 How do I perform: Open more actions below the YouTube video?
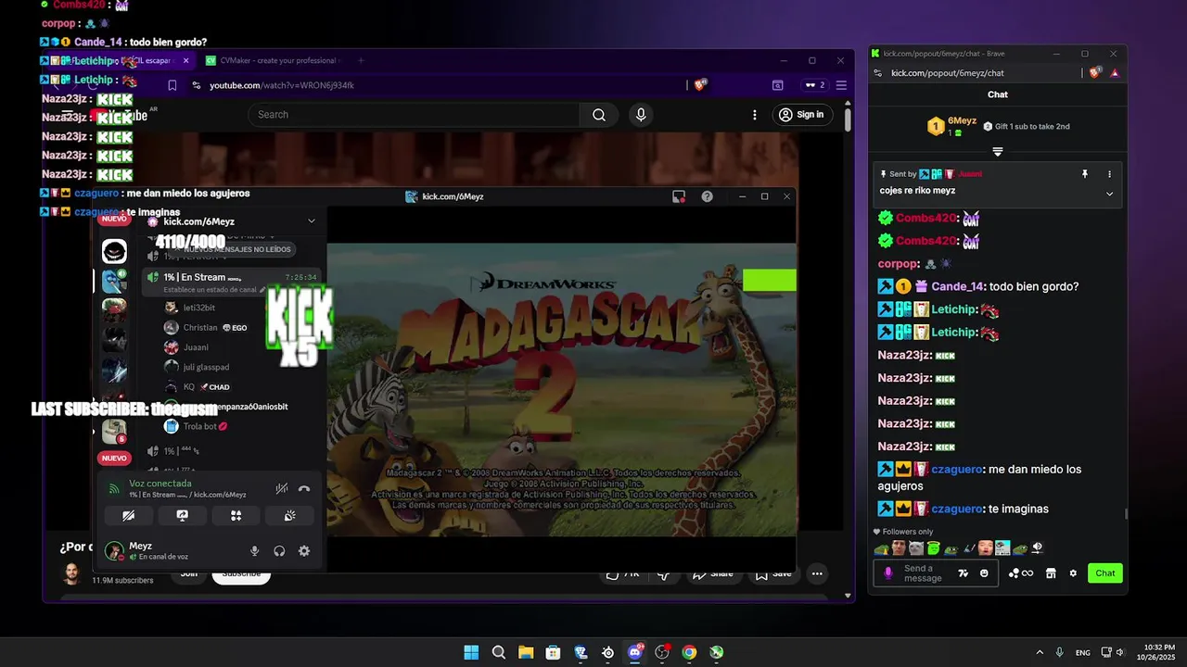tap(817, 573)
